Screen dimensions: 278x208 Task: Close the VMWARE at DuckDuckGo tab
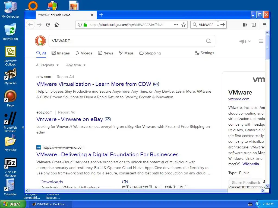92,15
